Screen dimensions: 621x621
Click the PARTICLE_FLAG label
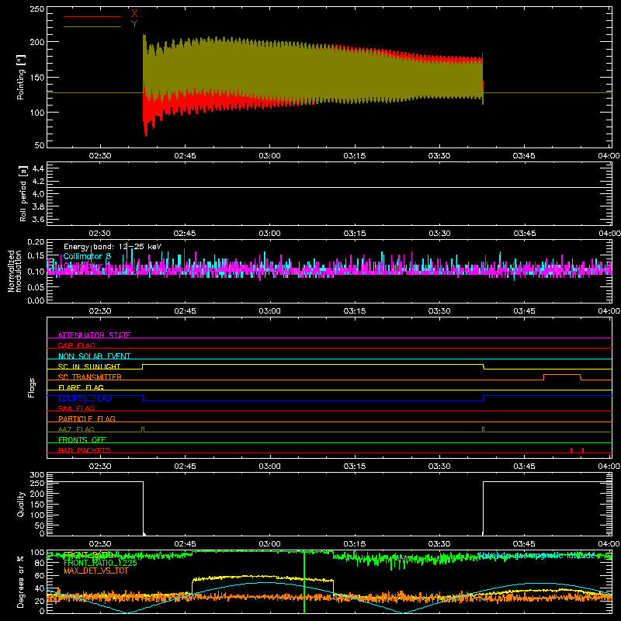87,418
